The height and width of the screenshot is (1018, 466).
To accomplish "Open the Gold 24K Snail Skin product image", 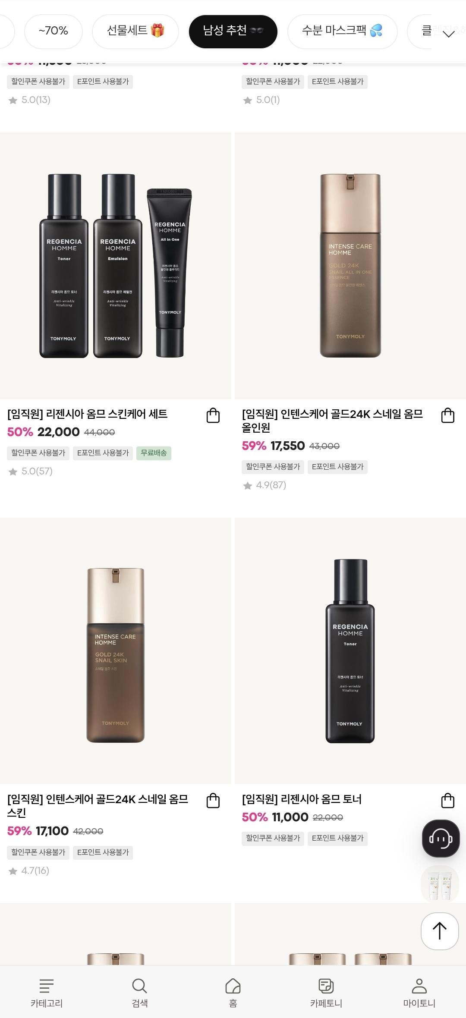I will coord(116,651).
